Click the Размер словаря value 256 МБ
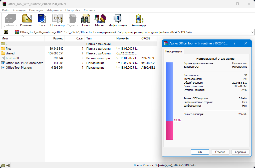This screenshot has width=255, height=168. point(243,114)
